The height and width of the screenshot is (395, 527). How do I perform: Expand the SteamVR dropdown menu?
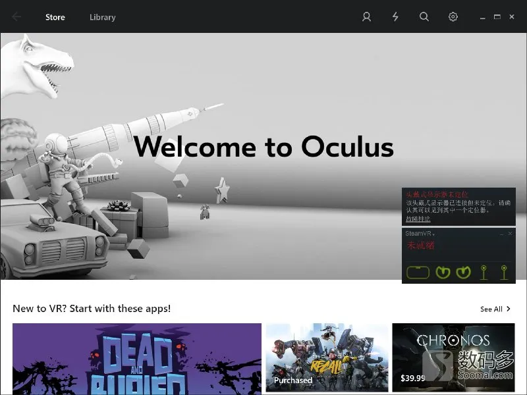pos(420,234)
